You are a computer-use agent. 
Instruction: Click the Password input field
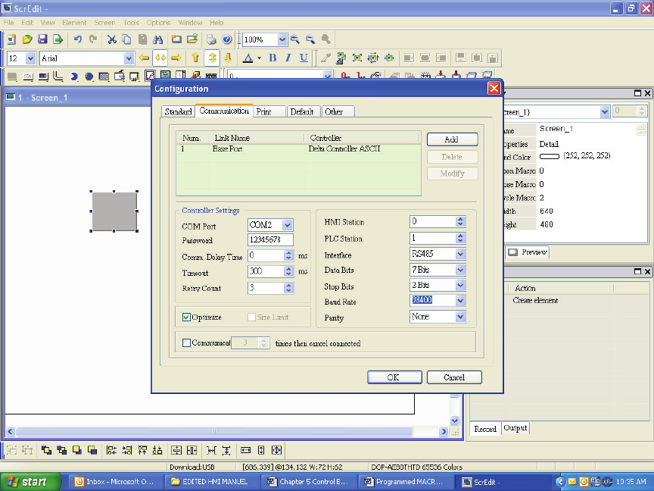(x=270, y=240)
